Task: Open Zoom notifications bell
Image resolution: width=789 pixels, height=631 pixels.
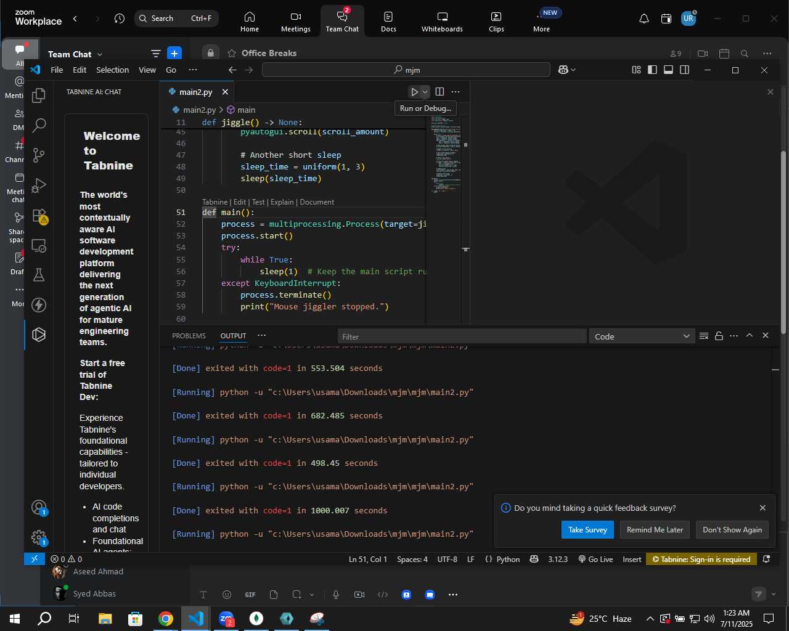Action: [x=644, y=18]
